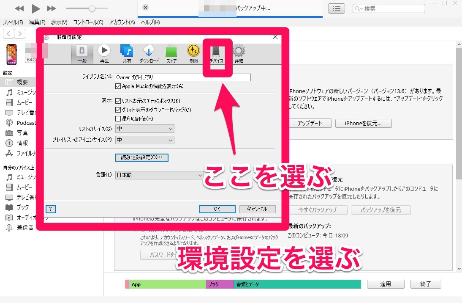Open 読み込み設定 from the preferences dialog
The width and height of the screenshot is (462, 303).
(x=142, y=157)
